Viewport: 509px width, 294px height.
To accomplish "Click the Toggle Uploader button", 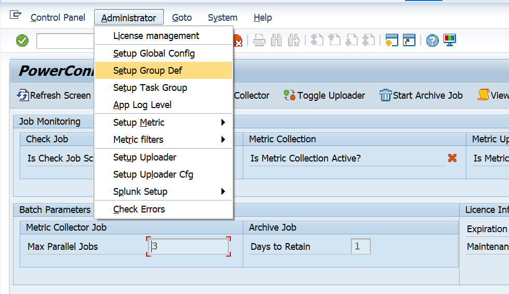I will 324,96.
